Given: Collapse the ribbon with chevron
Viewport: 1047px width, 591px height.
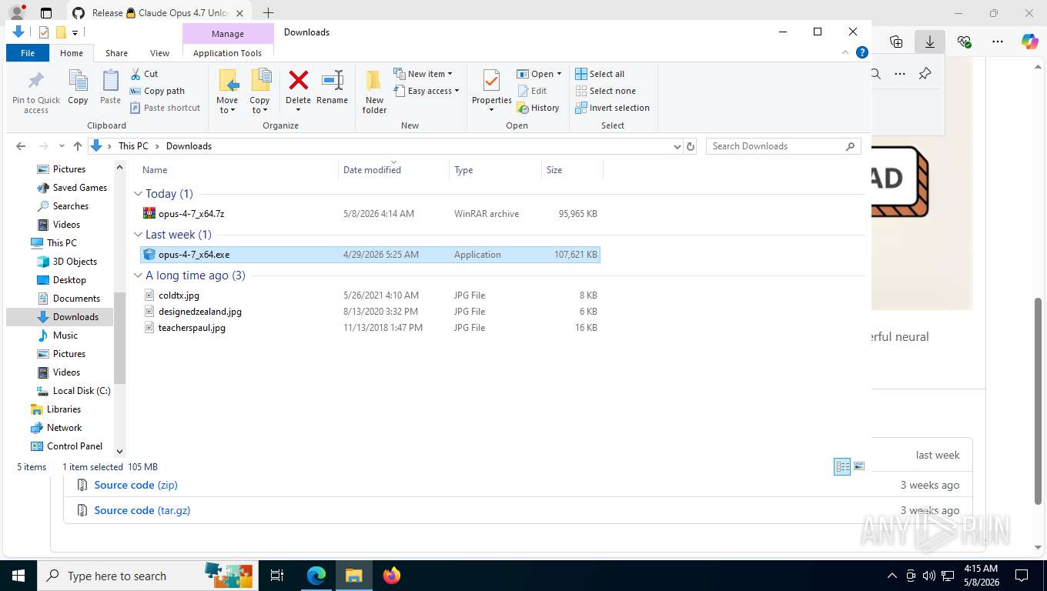Looking at the screenshot, I should click(x=846, y=53).
